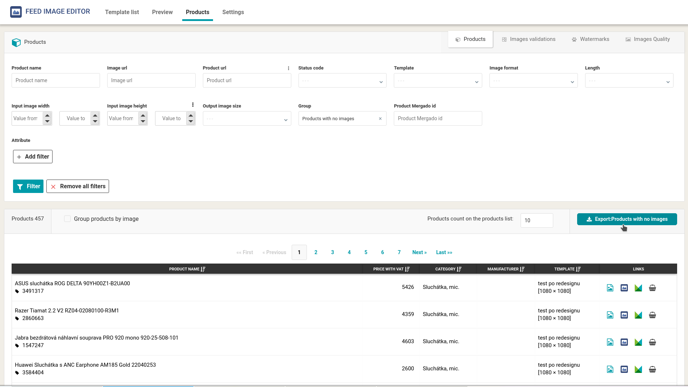Expand the Image format dropdown
Screen dimensions: 688x387
(534, 80)
